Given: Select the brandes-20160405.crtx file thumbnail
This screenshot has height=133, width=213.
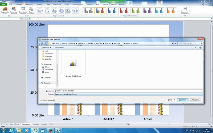Looking at the screenshot, I should (x=73, y=63).
